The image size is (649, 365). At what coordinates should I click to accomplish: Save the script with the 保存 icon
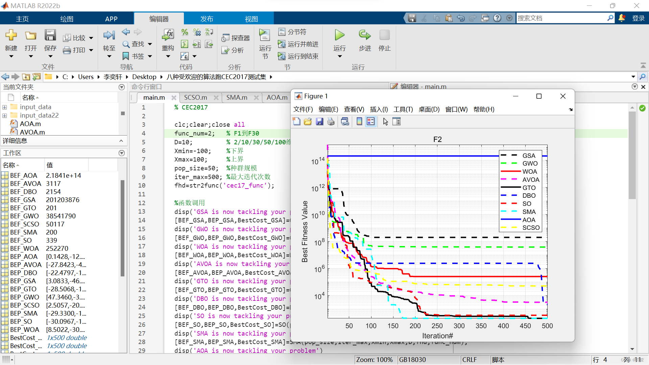[50, 35]
